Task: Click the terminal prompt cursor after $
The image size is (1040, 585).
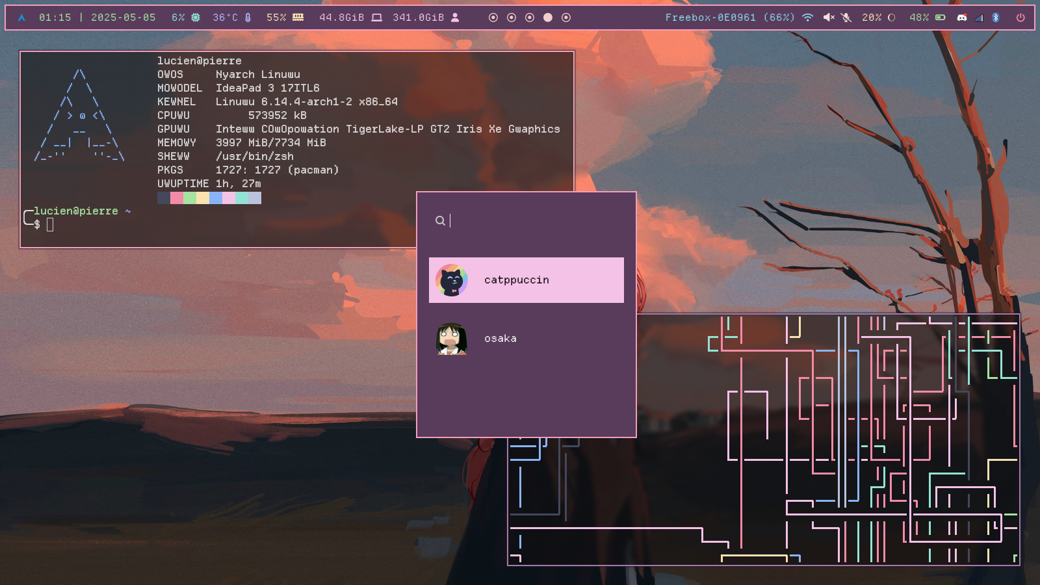Action: (x=50, y=225)
